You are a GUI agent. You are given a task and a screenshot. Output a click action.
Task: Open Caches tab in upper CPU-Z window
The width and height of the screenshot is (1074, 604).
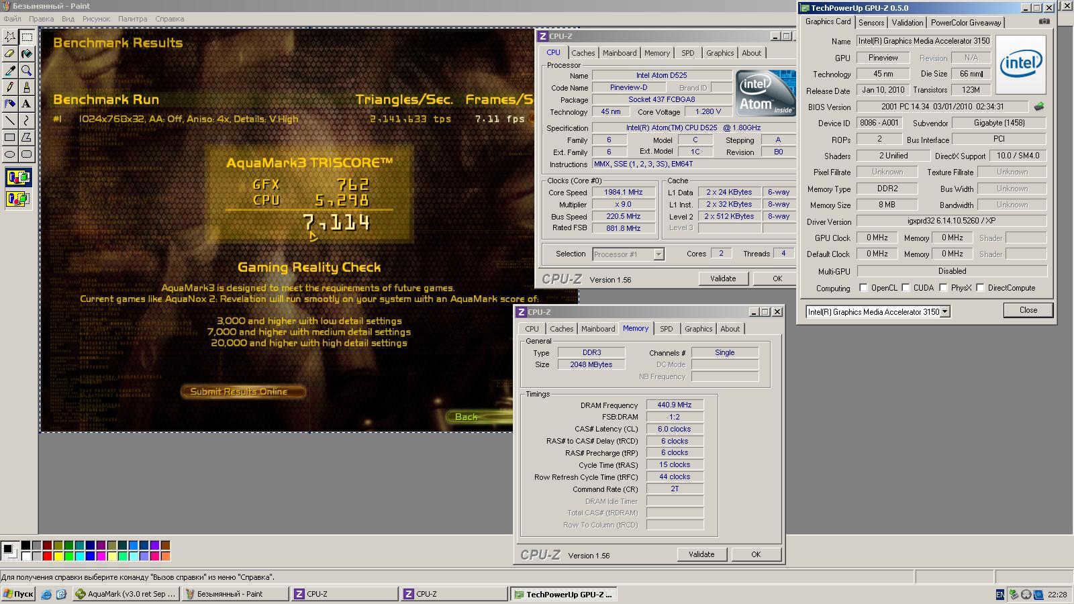pyautogui.click(x=583, y=53)
